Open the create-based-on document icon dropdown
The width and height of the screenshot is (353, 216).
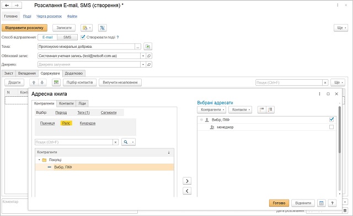[x=87, y=28]
